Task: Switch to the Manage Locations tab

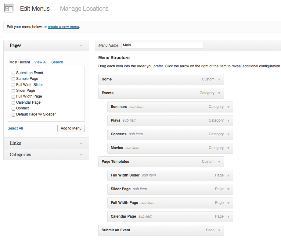Action: 84,9
